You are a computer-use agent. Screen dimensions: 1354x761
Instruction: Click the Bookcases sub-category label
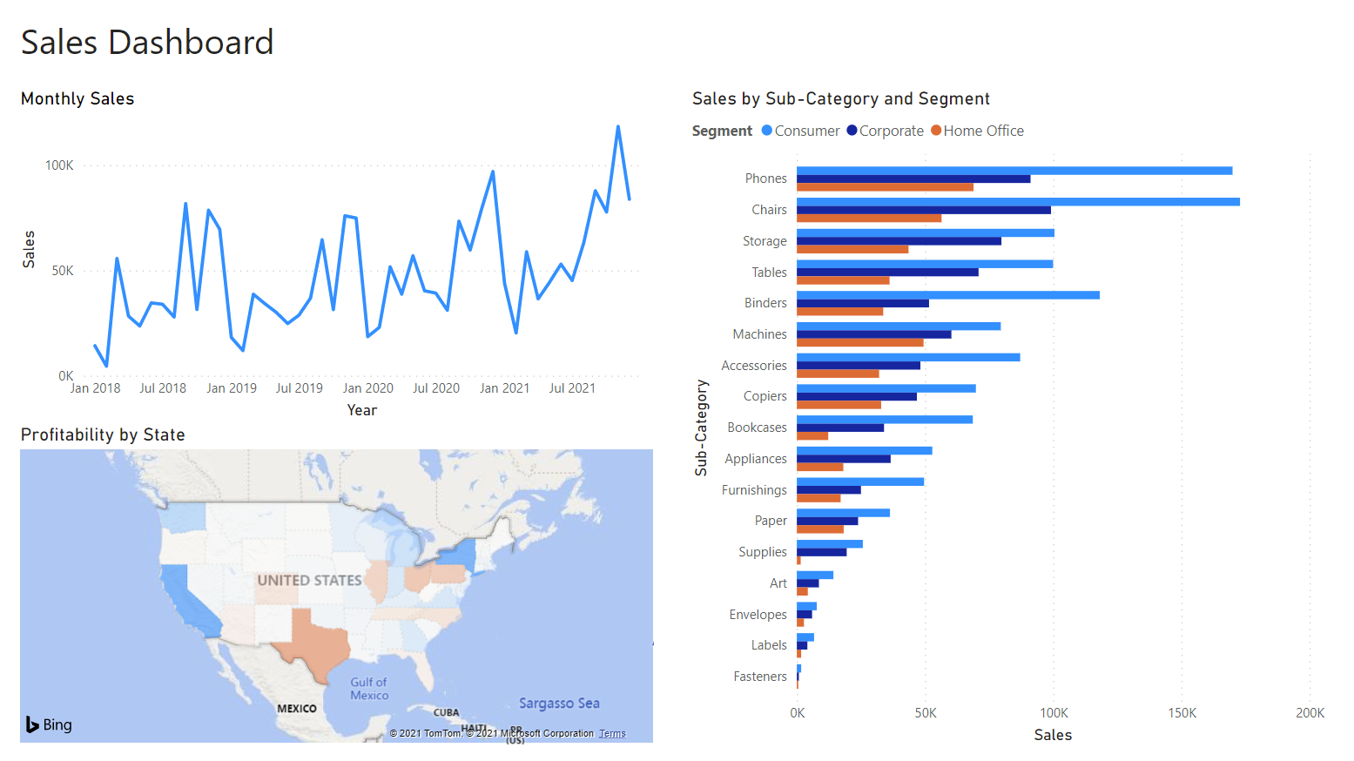click(x=758, y=428)
